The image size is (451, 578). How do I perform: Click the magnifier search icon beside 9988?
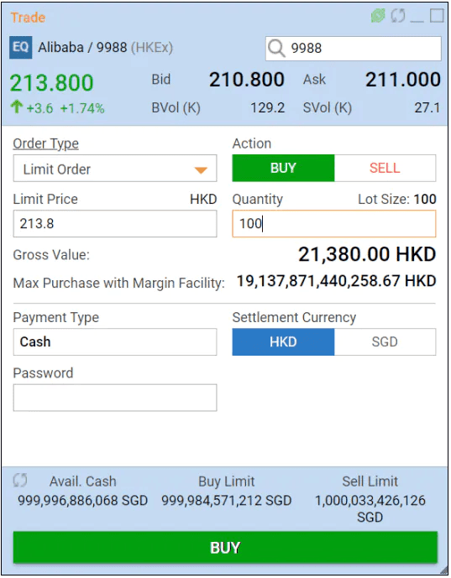276,49
